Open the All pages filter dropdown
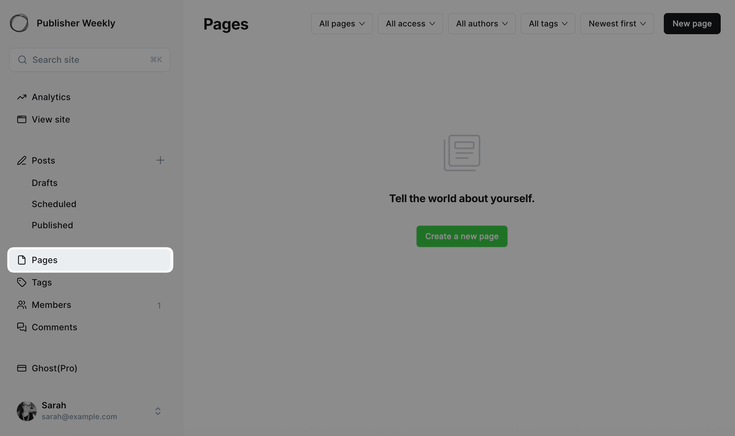Image resolution: width=735 pixels, height=436 pixels. 342,24
